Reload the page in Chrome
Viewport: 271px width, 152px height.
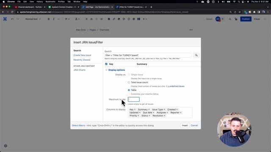tap(12, 12)
